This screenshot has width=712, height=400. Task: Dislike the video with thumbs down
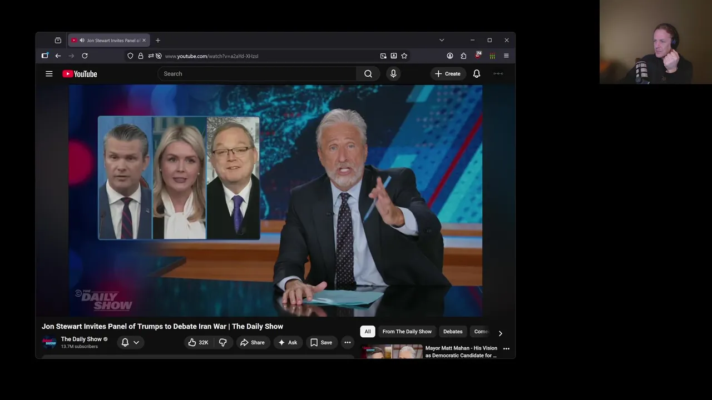222,342
